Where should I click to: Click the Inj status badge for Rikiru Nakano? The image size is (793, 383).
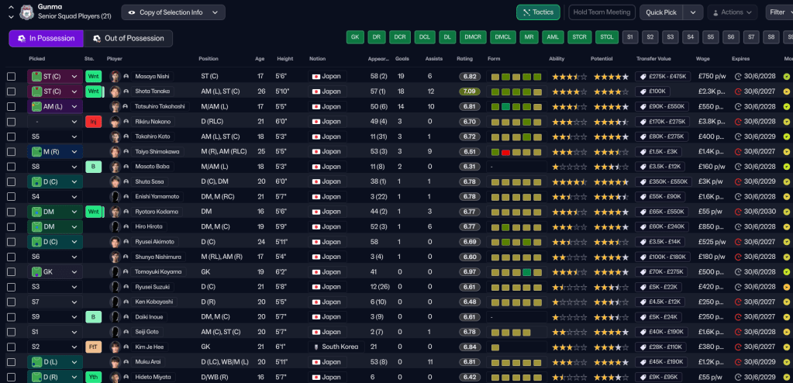93,122
